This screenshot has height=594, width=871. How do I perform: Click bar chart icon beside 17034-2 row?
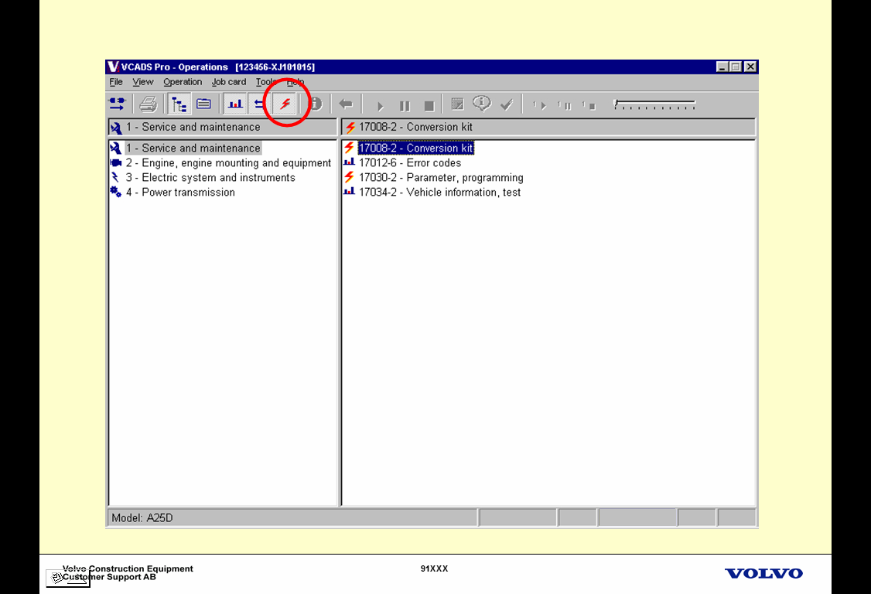349,192
